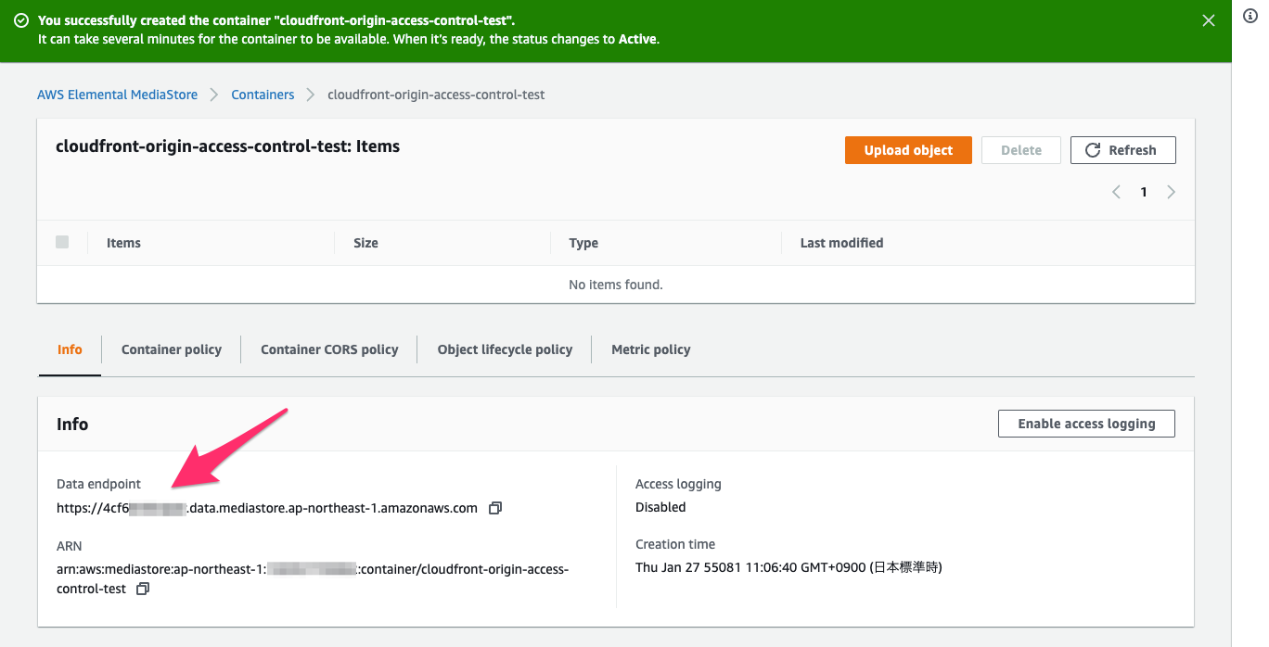The image size is (1269, 647).
Task: Select page number 1 in pagination
Action: coord(1144,192)
